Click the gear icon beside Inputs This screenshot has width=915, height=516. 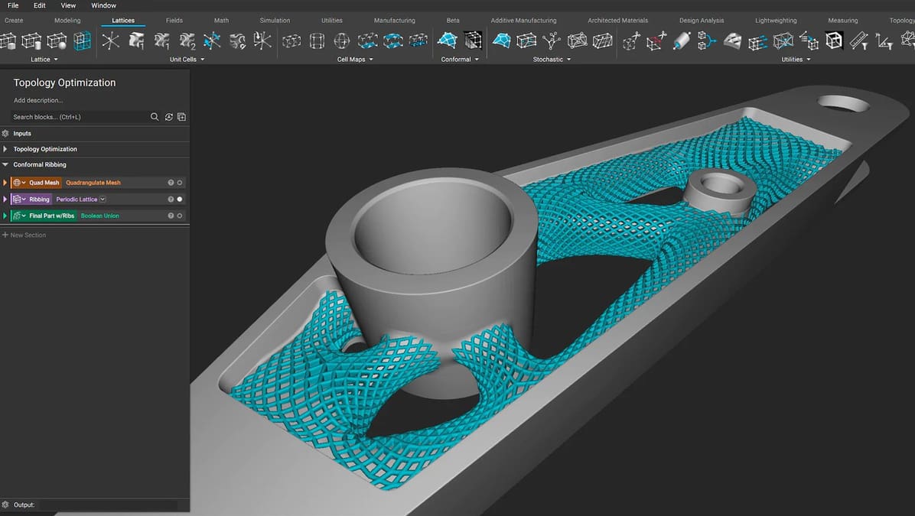click(x=5, y=133)
